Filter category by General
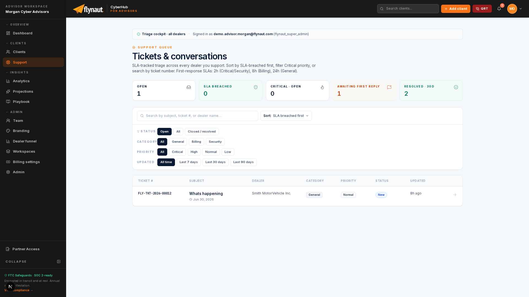The height and width of the screenshot is (297, 529). pyautogui.click(x=178, y=142)
